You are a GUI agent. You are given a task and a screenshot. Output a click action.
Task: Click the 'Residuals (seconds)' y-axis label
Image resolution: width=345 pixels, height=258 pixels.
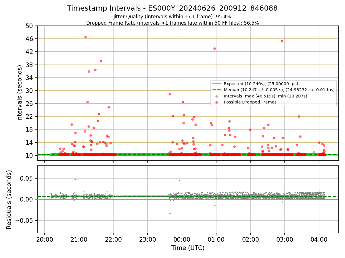[x=9, y=200]
